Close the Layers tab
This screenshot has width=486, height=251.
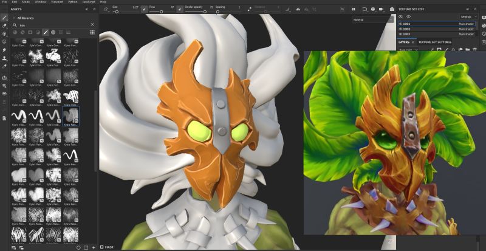413,42
